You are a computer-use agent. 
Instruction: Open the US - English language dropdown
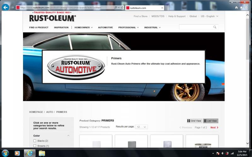(209, 16)
